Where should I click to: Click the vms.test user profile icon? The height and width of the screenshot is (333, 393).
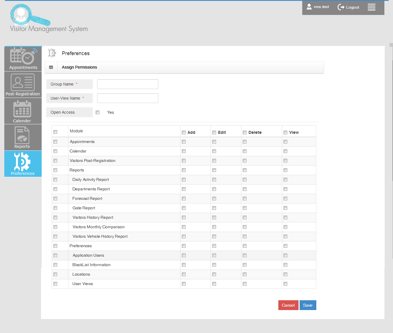(309, 7)
